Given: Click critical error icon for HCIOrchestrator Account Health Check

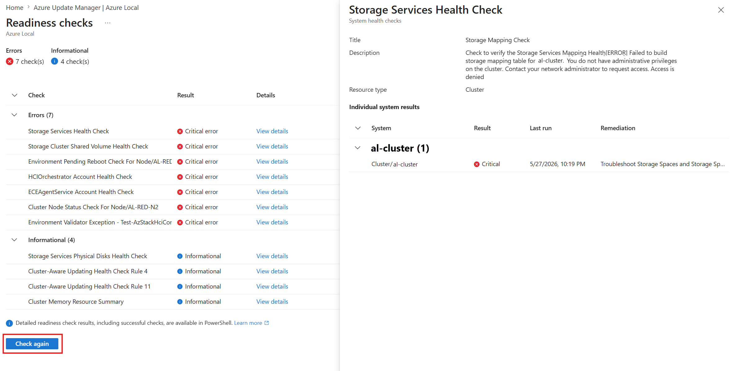Looking at the screenshot, I should tap(180, 177).
